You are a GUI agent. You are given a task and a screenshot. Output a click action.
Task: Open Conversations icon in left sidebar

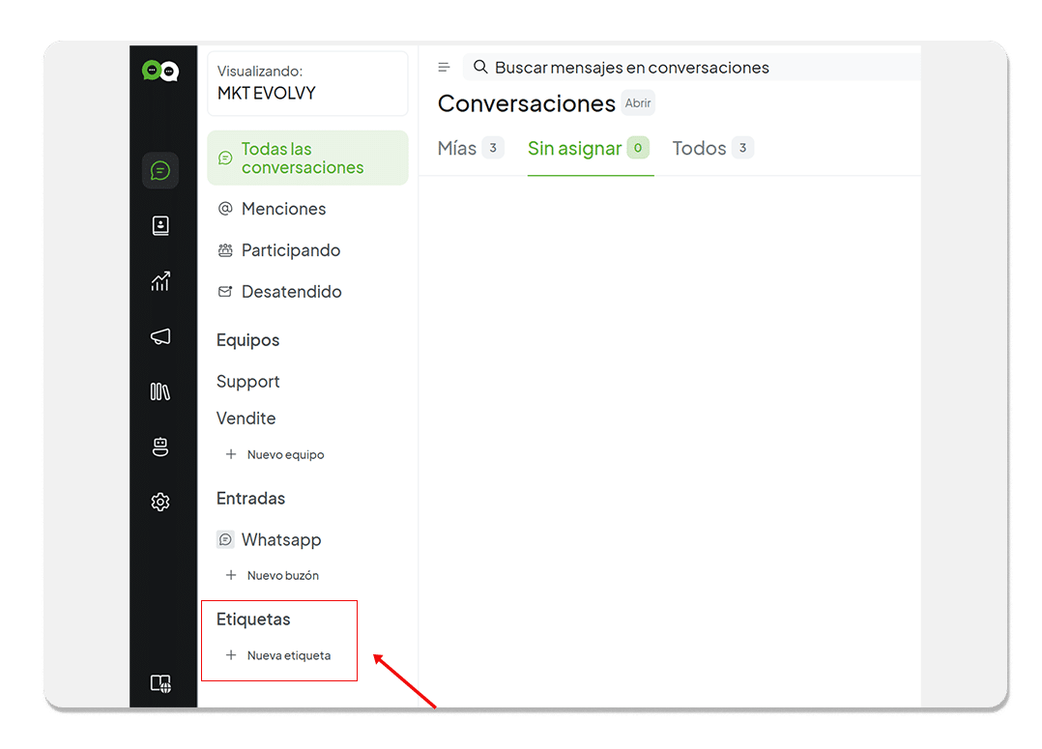coord(160,171)
